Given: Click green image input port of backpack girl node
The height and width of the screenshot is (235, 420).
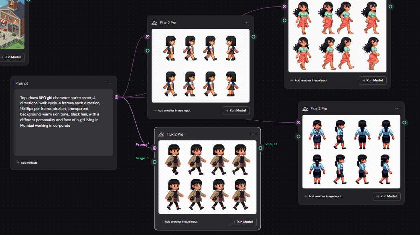Looking at the screenshot, I should [x=148, y=50].
